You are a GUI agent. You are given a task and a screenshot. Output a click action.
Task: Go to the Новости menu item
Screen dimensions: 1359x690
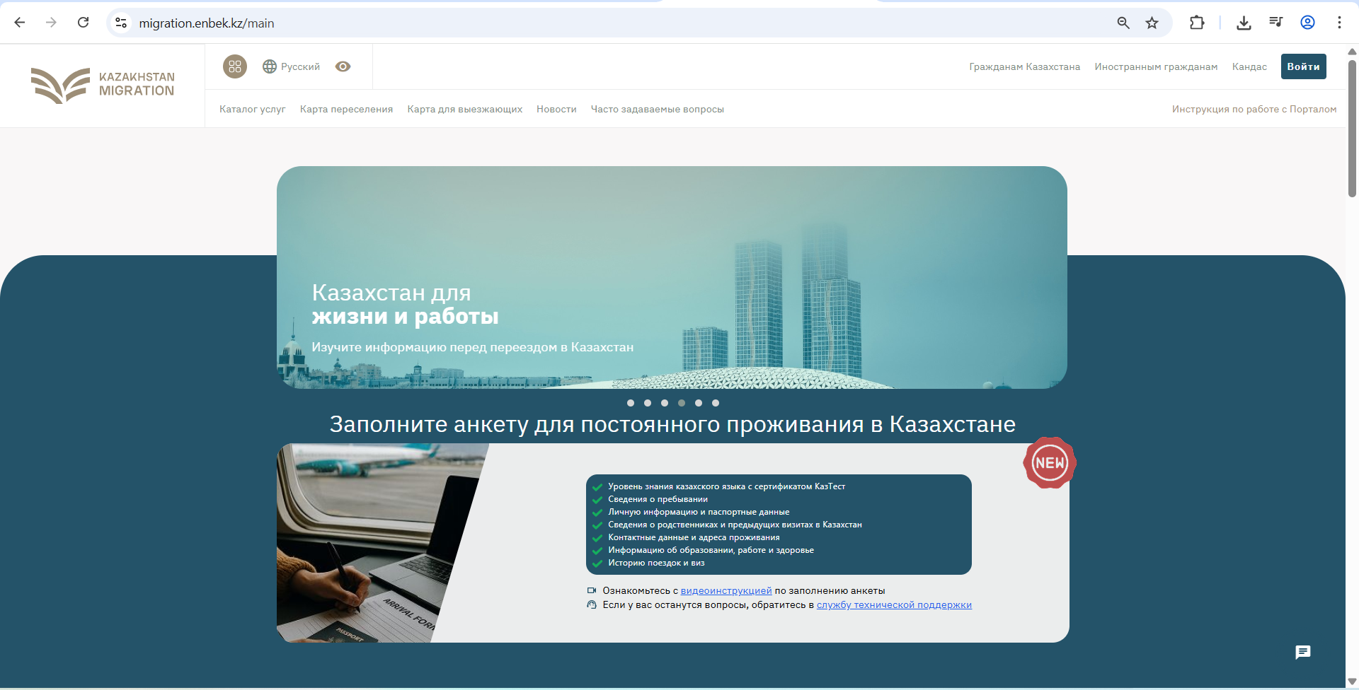[x=556, y=109]
